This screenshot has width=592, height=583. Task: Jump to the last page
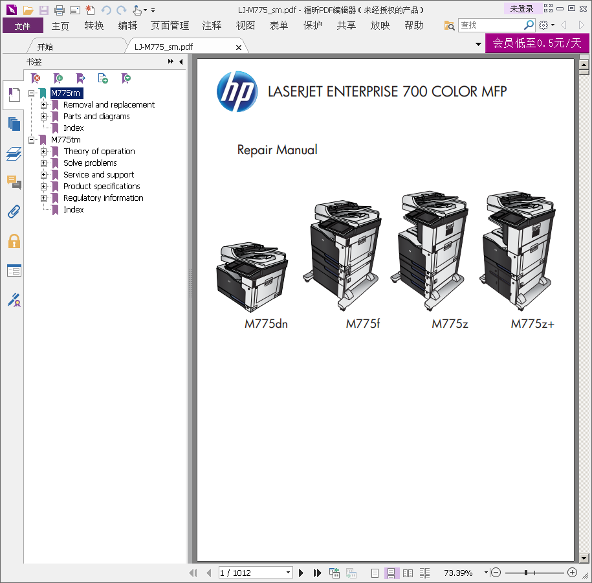tap(317, 573)
